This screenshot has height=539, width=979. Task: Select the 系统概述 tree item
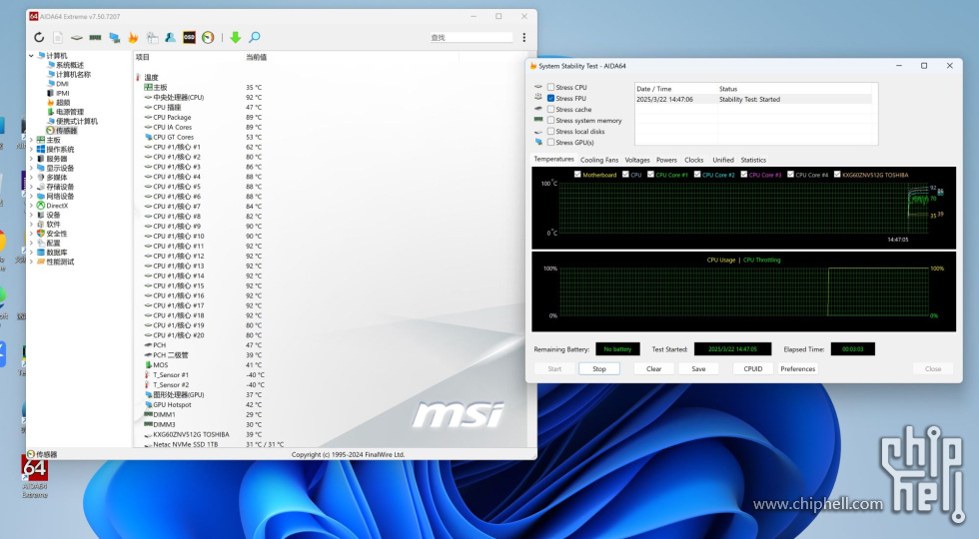(x=65, y=65)
